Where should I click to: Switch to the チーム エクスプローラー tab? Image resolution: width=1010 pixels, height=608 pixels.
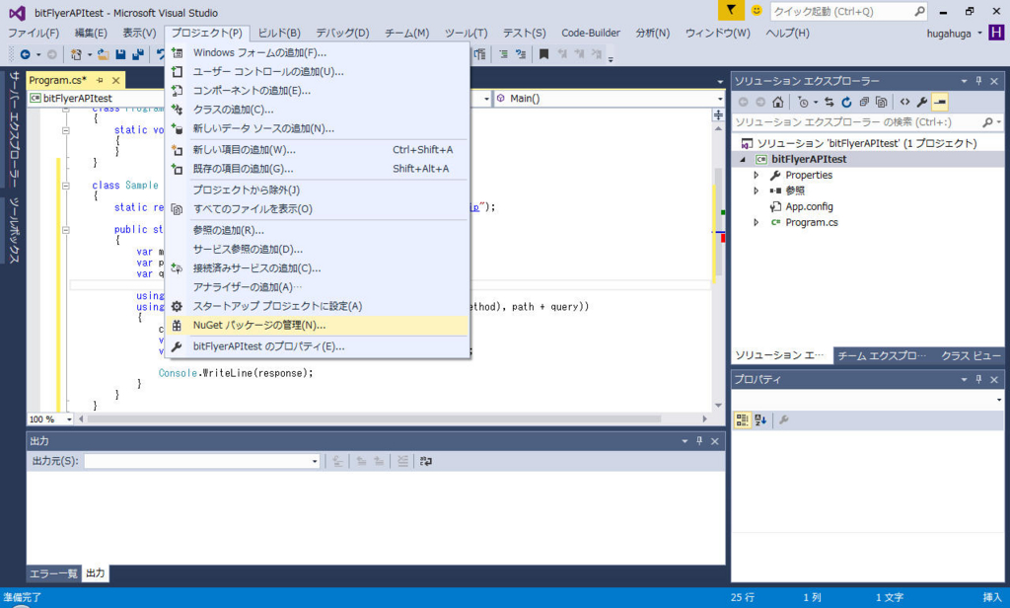(881, 356)
